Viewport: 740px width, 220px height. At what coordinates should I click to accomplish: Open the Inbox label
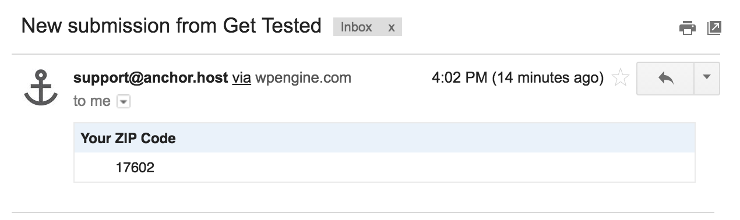click(356, 27)
